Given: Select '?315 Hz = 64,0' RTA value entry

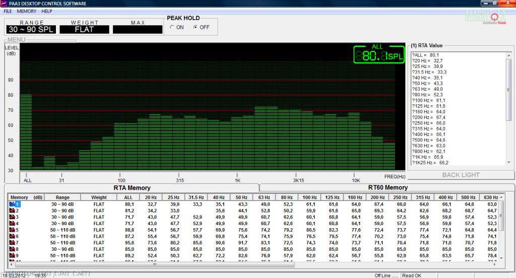Looking at the screenshot, I should click(428, 128).
